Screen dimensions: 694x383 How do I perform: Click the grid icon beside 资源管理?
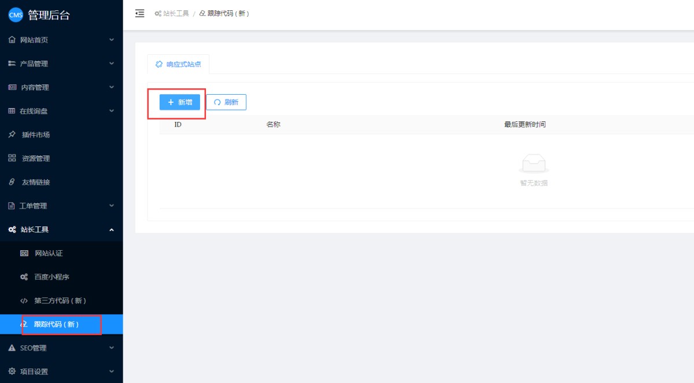[x=12, y=158]
